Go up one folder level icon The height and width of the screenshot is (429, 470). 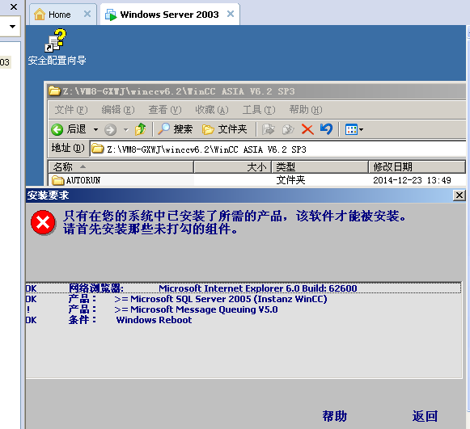(140, 129)
